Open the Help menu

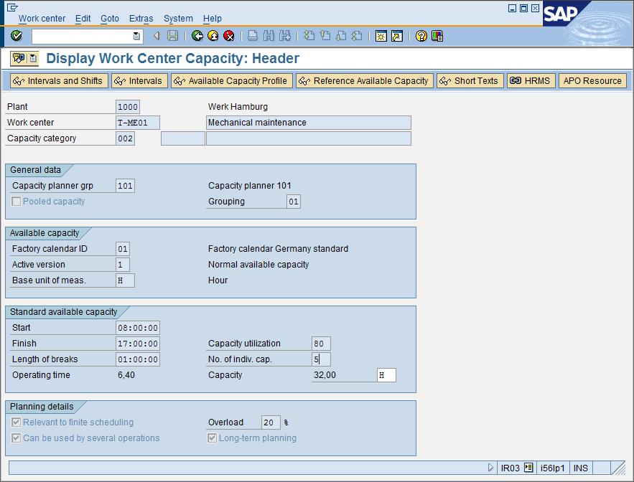click(x=213, y=19)
